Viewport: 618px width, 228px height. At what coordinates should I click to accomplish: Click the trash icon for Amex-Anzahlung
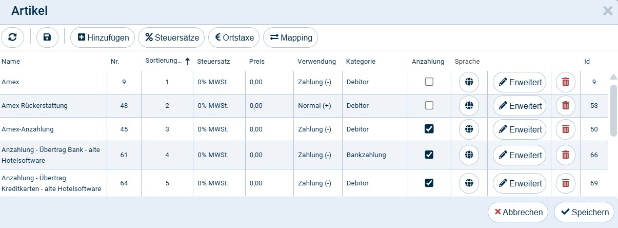[x=566, y=129]
